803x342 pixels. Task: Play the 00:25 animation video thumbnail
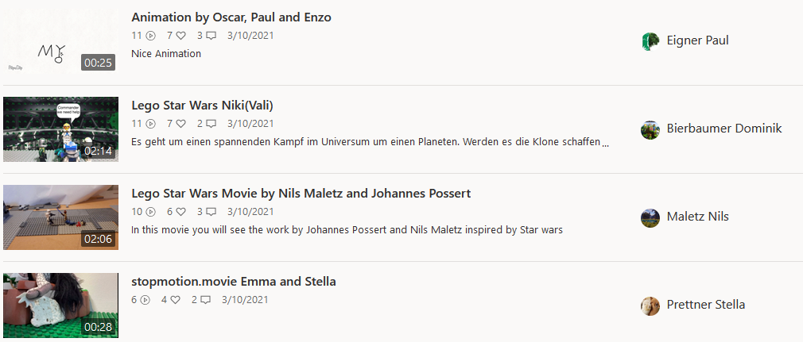click(x=60, y=41)
